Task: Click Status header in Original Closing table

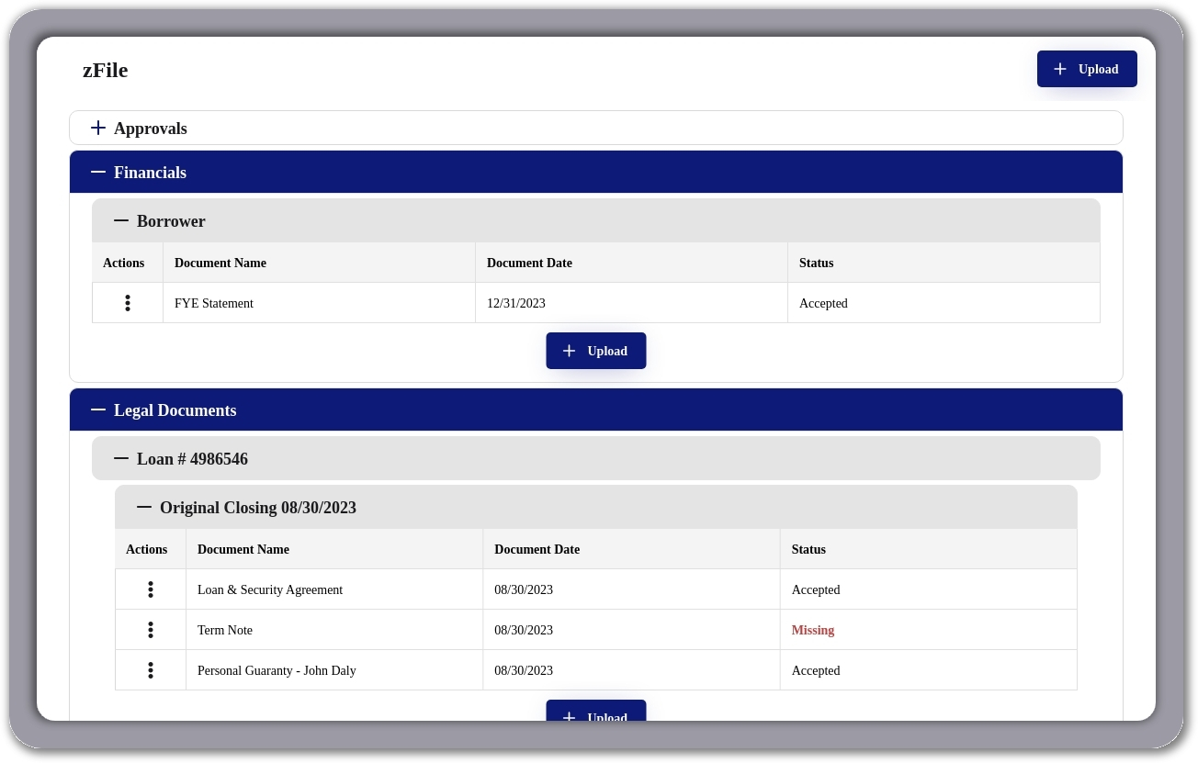Action: pos(808,549)
